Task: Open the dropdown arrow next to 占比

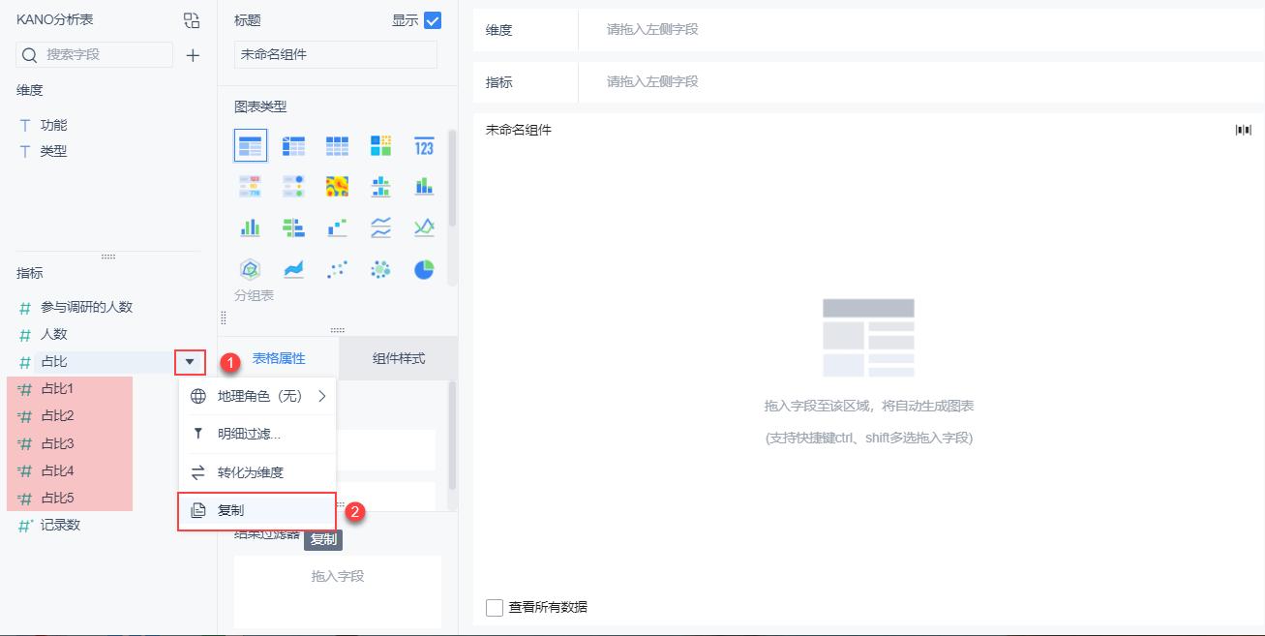Action: point(190,362)
